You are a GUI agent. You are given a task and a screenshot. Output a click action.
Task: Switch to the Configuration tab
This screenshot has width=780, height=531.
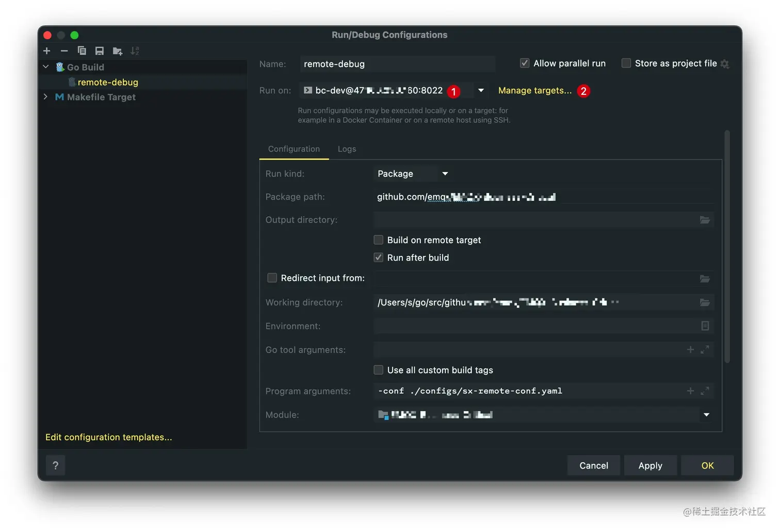click(x=294, y=149)
